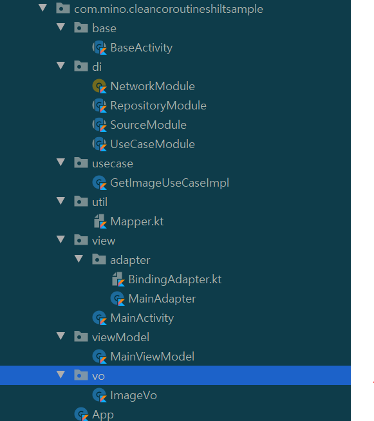Open ImageVo under vo
This screenshot has width=374, height=421.
pos(133,396)
